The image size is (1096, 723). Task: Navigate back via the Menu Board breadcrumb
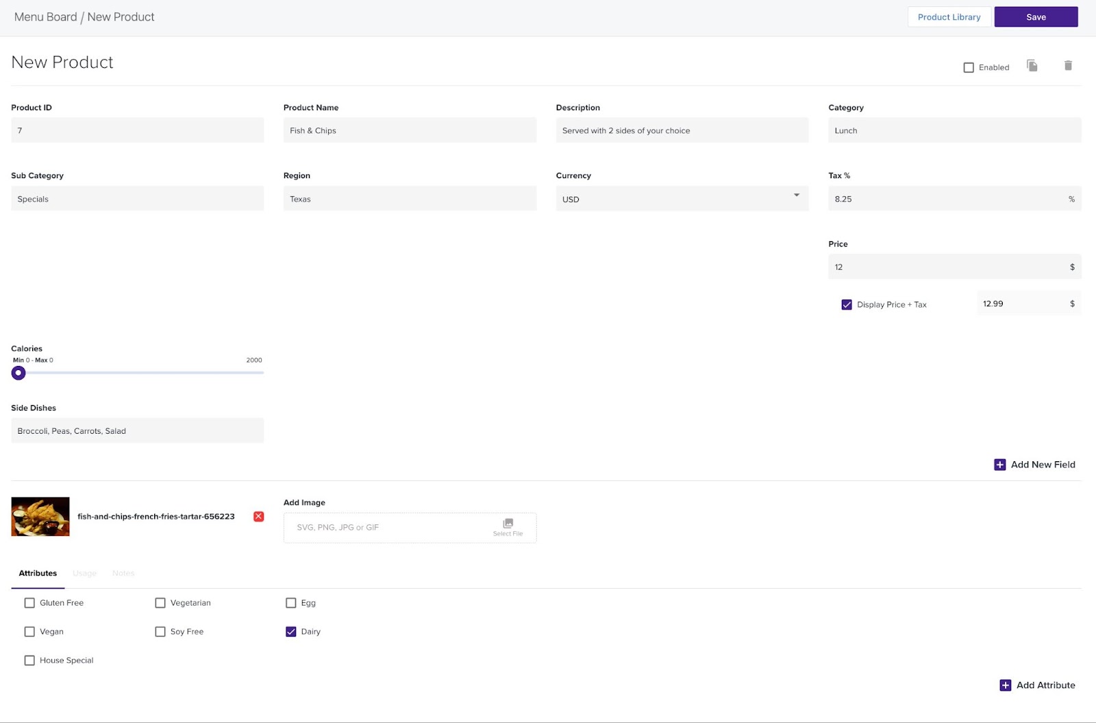coord(45,16)
